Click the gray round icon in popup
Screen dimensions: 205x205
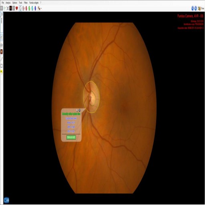(77, 110)
